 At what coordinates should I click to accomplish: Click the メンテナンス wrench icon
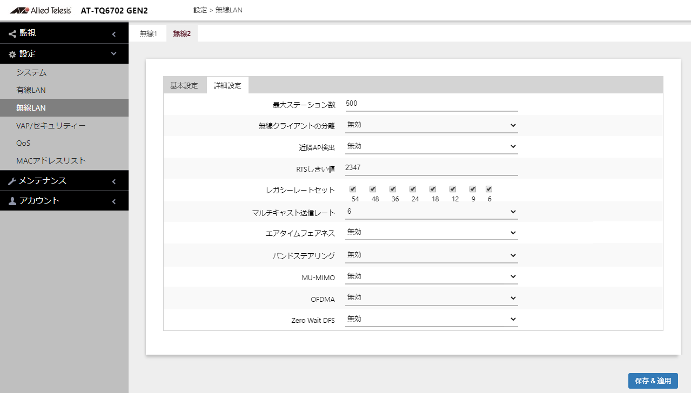point(12,180)
